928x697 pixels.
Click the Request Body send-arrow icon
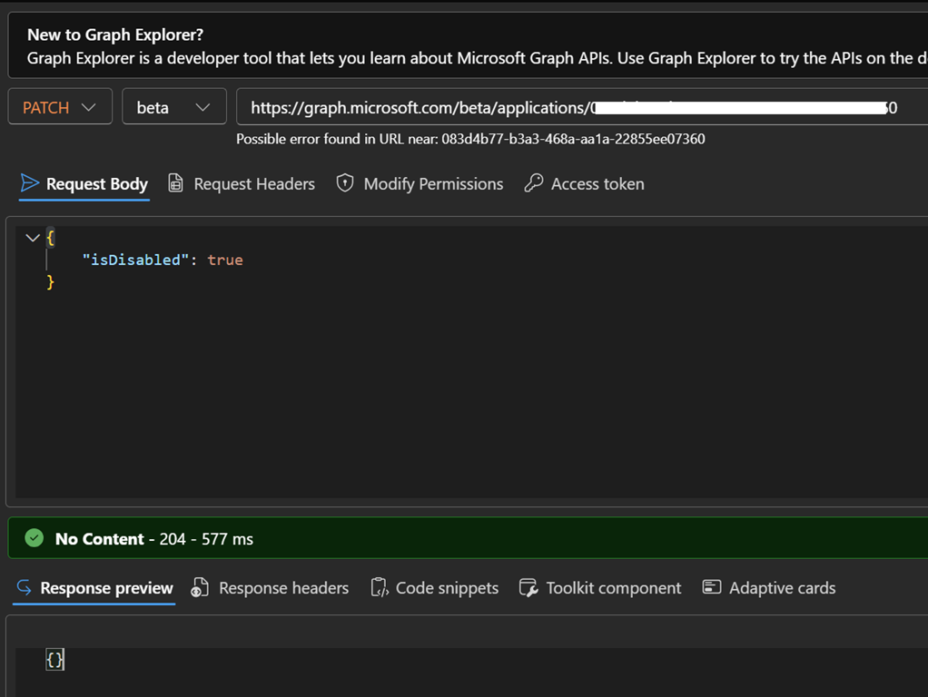click(x=30, y=183)
